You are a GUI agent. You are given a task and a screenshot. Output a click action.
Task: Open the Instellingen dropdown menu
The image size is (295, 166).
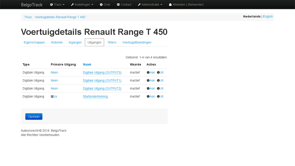point(82,4)
